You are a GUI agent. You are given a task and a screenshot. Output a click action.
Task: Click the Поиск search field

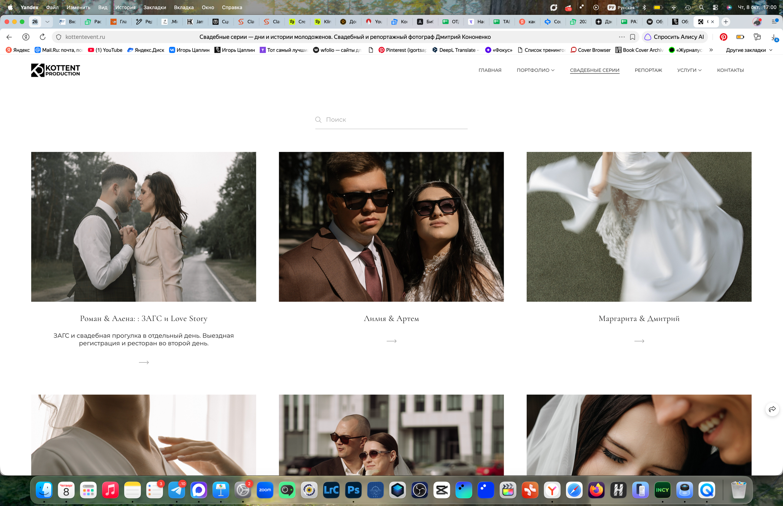391,120
